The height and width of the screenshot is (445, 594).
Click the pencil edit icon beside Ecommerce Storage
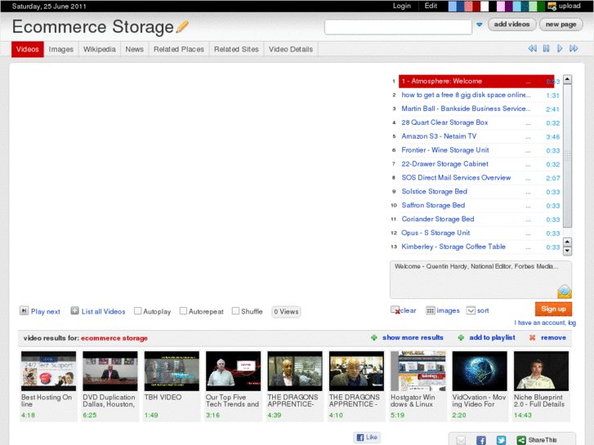click(182, 27)
